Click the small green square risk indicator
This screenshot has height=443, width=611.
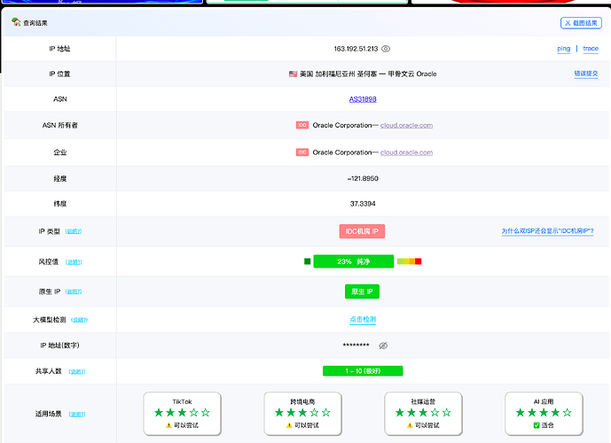tap(308, 261)
